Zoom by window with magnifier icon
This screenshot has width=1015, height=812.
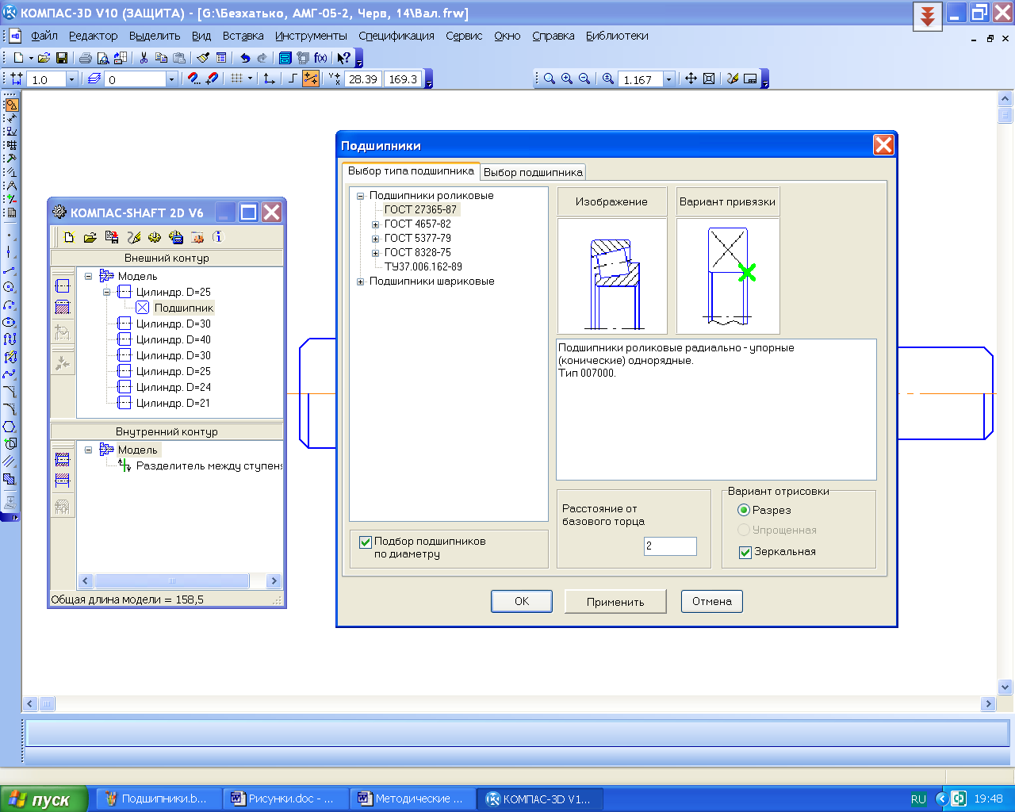click(549, 79)
